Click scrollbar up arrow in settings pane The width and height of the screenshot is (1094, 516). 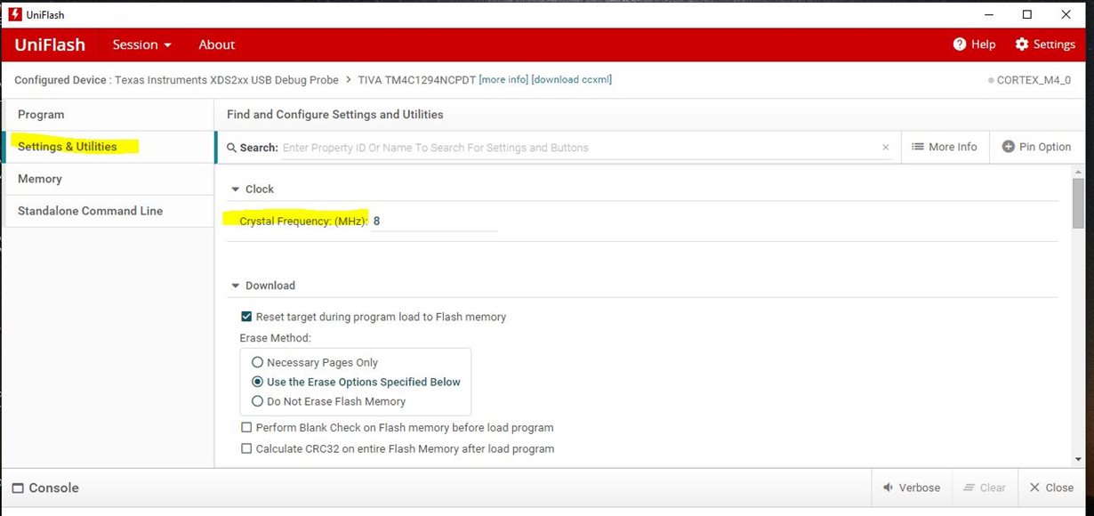[1078, 171]
